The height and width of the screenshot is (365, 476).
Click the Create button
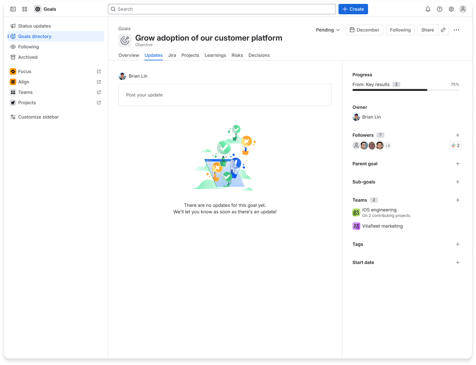[x=353, y=9]
